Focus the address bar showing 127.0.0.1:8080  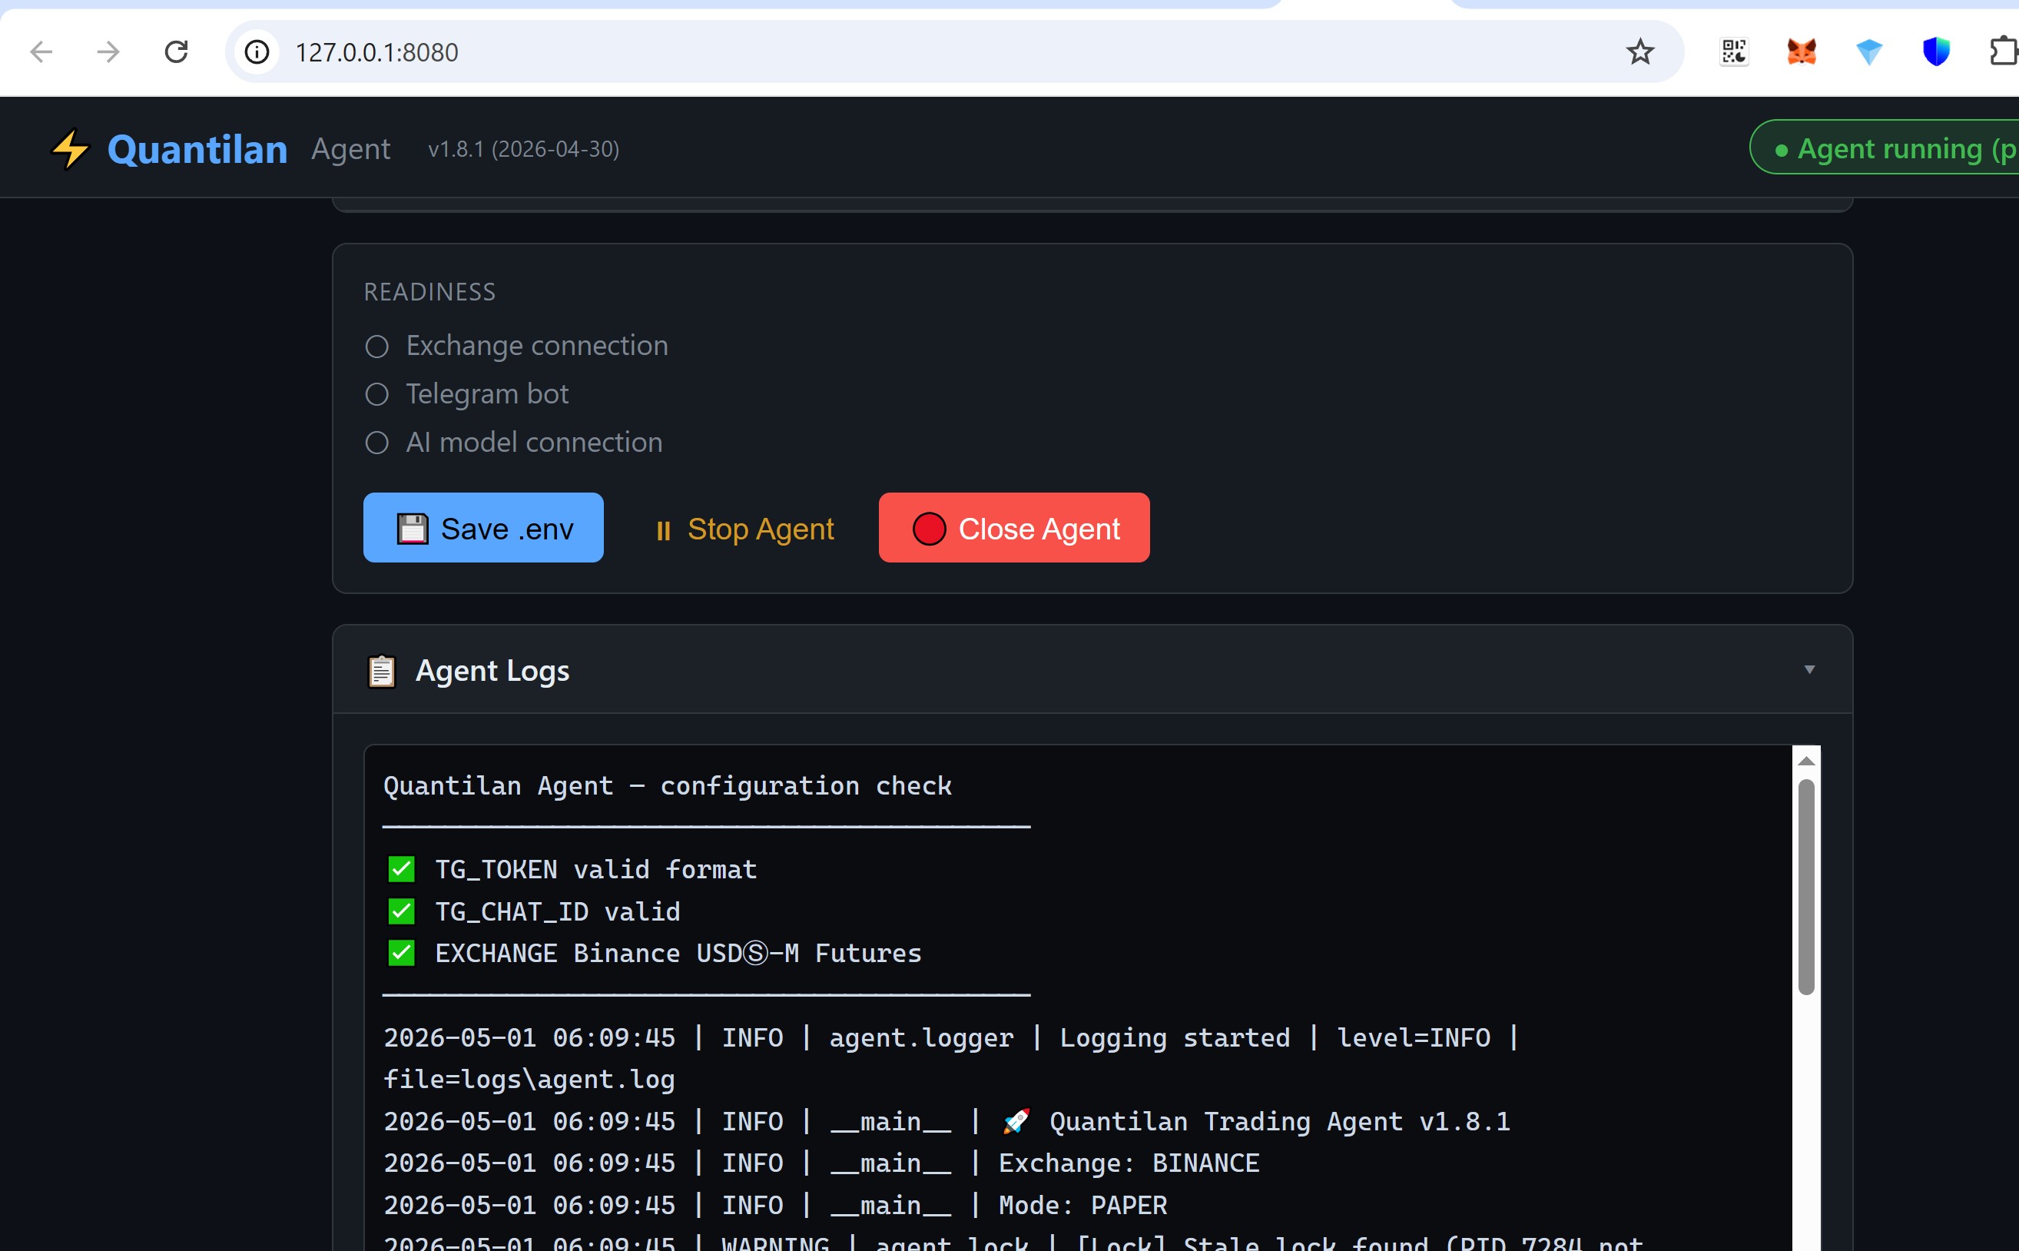point(954,52)
